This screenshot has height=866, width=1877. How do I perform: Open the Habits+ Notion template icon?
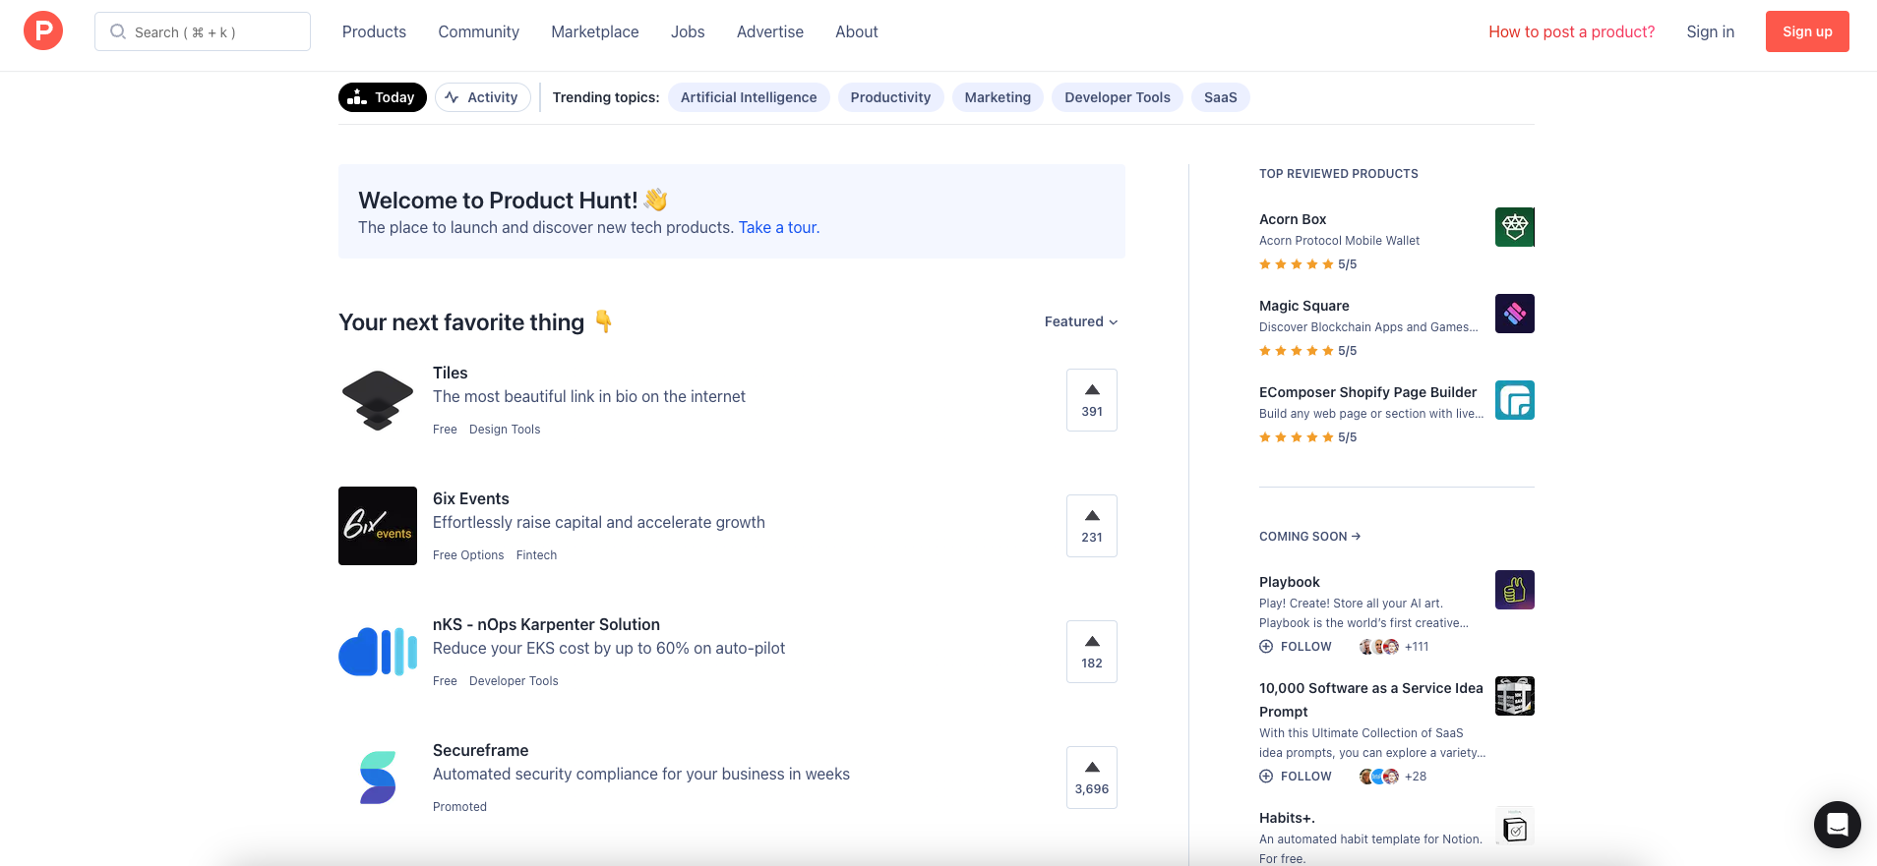[x=1515, y=826]
